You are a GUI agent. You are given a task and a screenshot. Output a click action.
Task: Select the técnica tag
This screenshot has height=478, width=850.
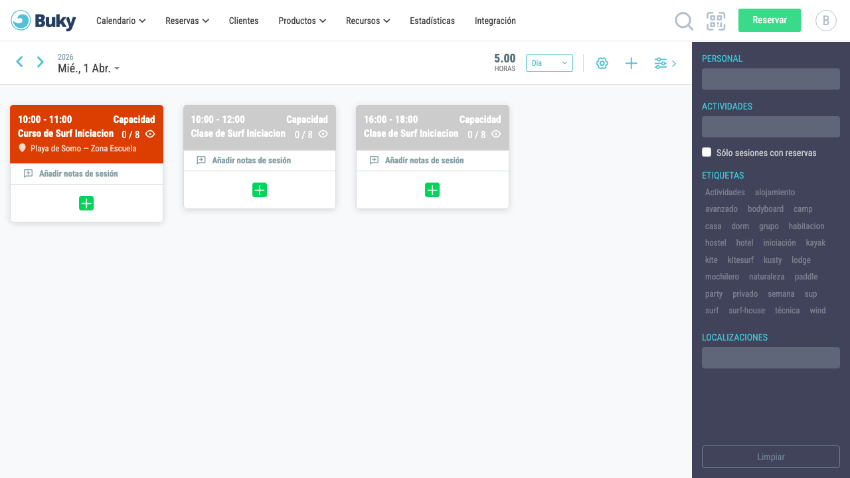(x=788, y=310)
